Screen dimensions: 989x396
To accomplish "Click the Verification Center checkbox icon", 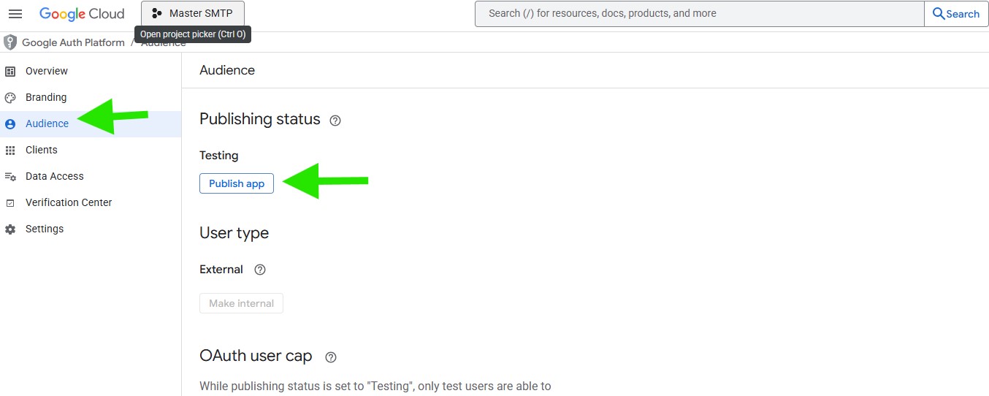I will 10,202.
